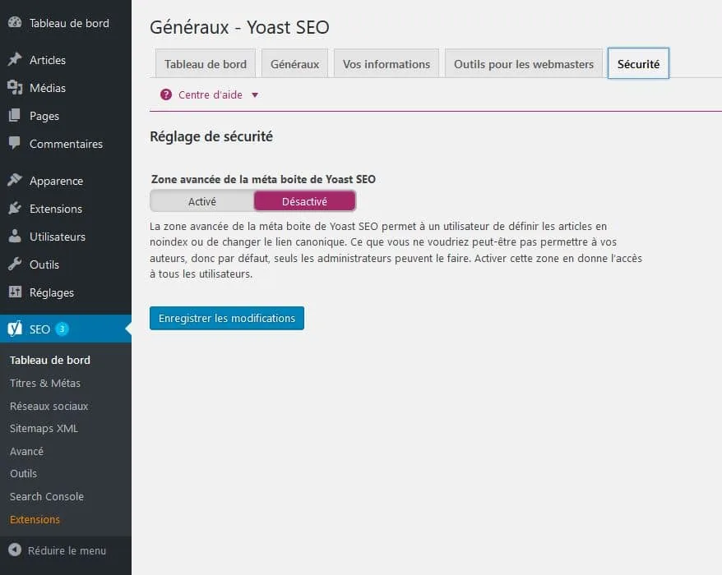Expand the Centre d'aide dropdown arrow
This screenshot has height=575, width=722.
255,94
